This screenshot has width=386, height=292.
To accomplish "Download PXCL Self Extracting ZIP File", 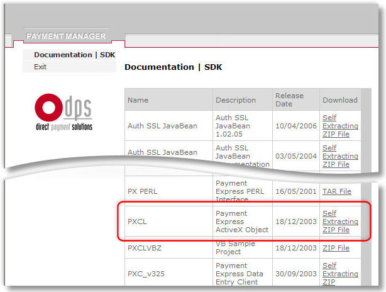I will click(x=340, y=222).
